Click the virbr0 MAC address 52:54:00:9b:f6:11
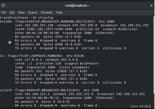The image size is (155, 109). [43, 98]
